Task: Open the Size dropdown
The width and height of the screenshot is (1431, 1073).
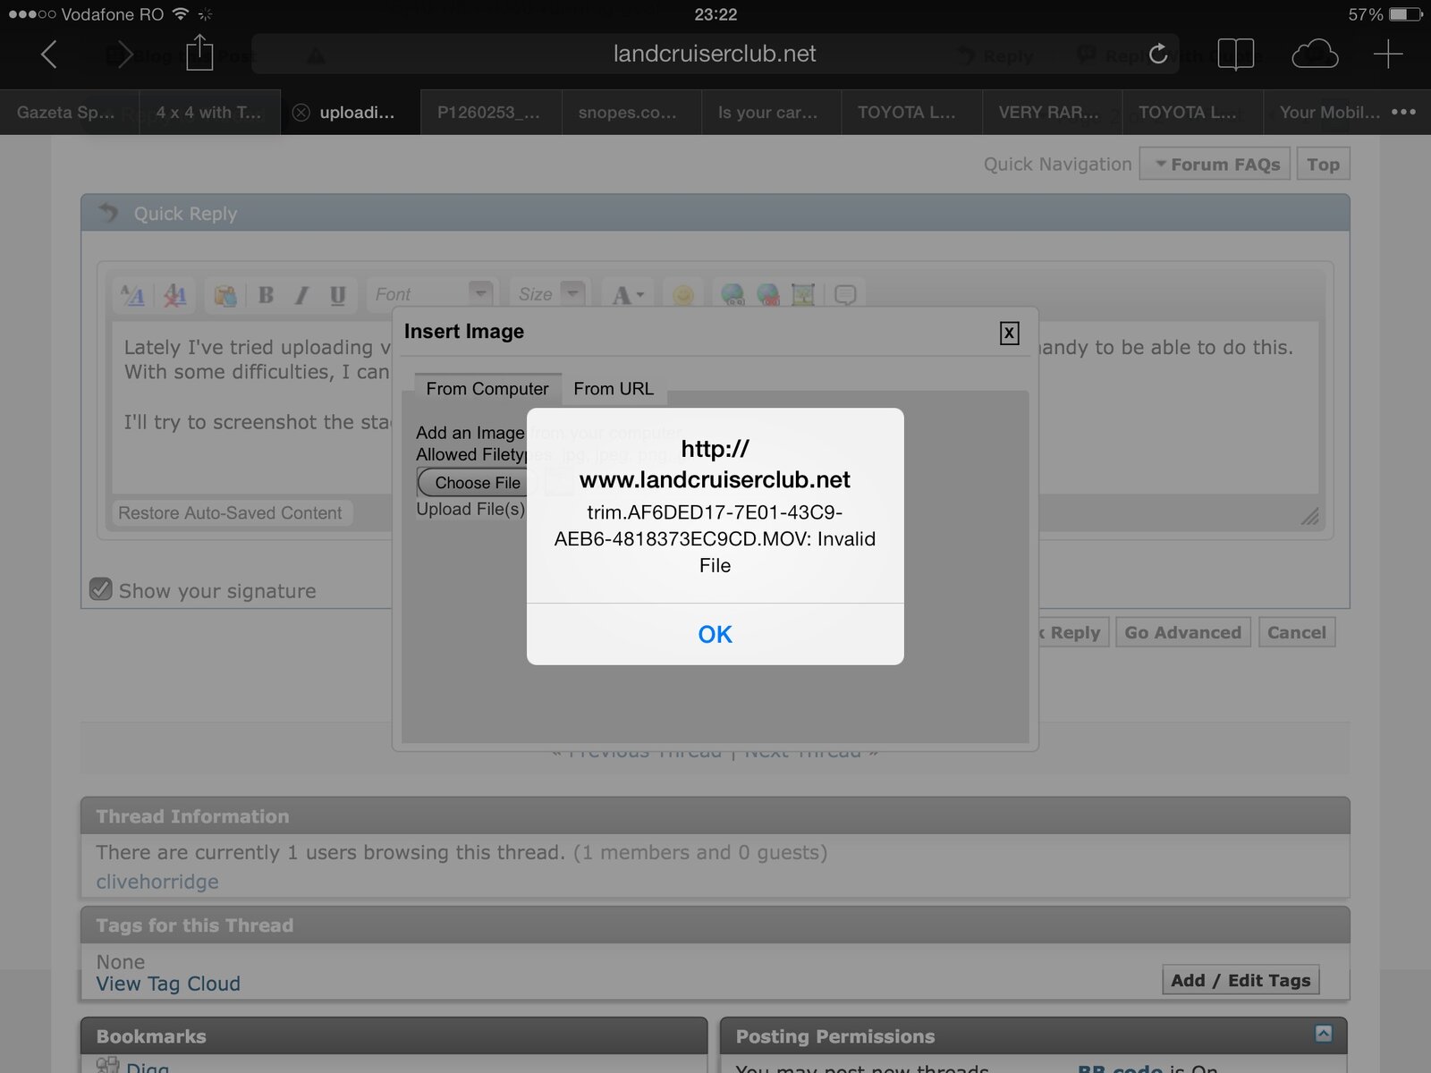Action: click(549, 294)
